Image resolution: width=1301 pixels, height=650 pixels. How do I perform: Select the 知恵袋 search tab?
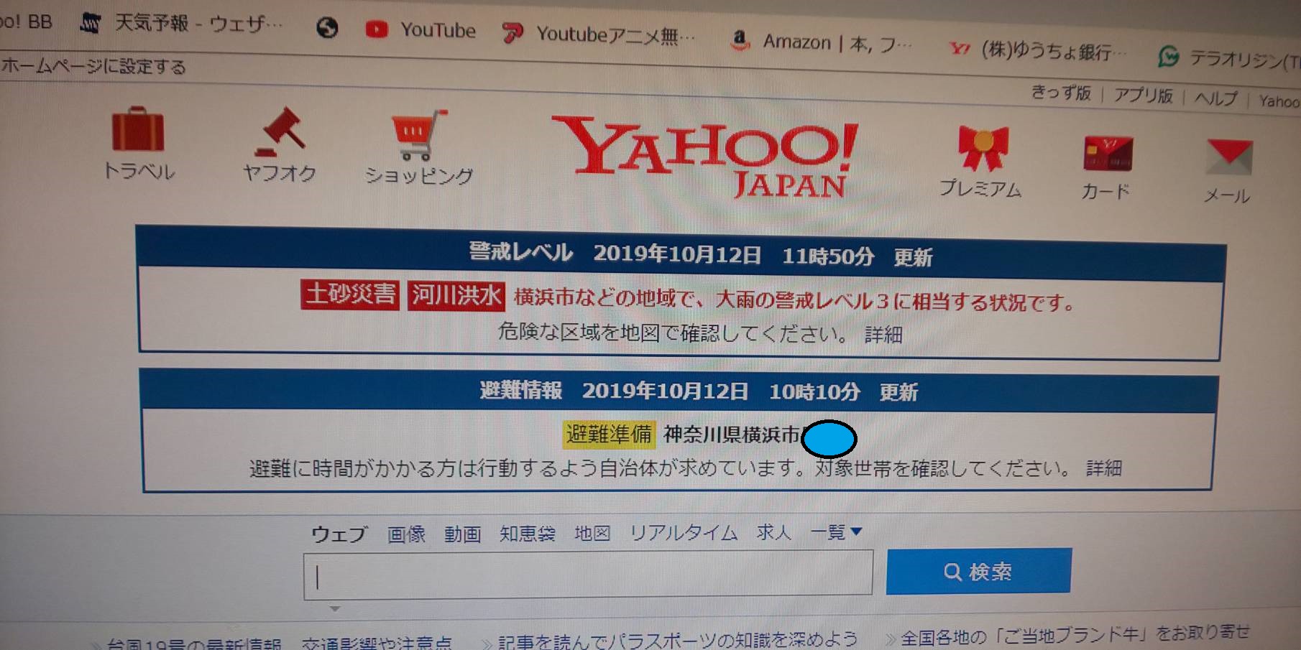point(527,533)
